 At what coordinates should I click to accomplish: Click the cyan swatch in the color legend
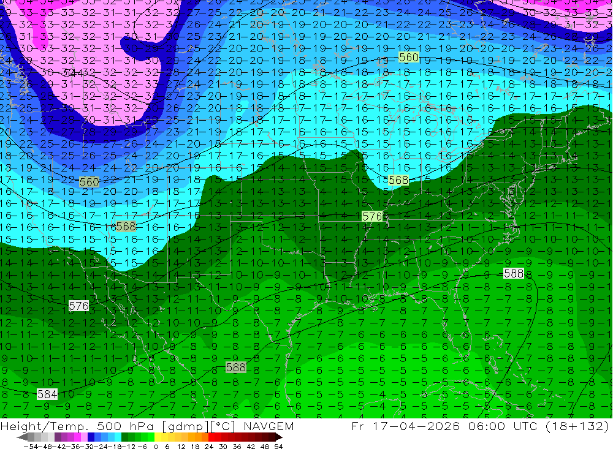pos(118,437)
